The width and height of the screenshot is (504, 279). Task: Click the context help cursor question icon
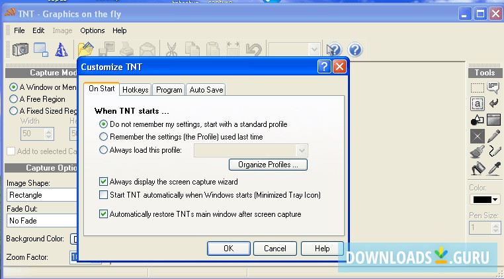pos(334,50)
